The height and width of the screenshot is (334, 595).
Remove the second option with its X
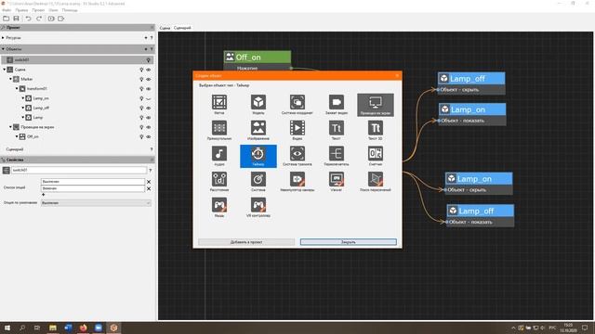pyautogui.click(x=149, y=188)
